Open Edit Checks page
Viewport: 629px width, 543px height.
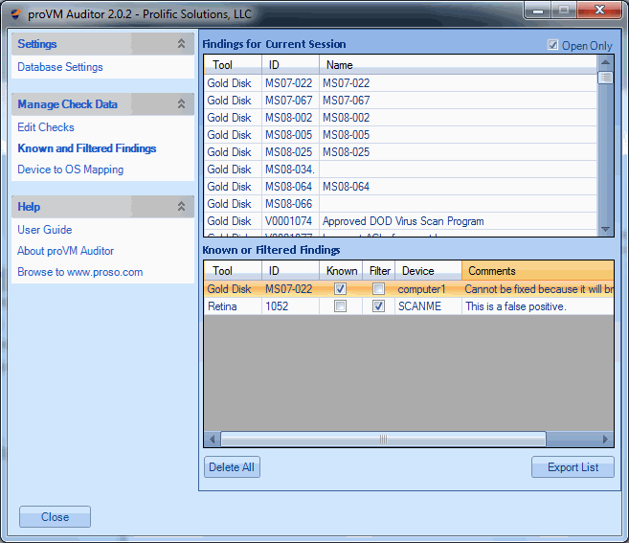coord(46,127)
